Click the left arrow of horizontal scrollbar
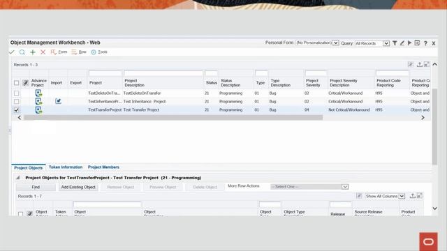This screenshot has width=447, height=251. pos(20,118)
